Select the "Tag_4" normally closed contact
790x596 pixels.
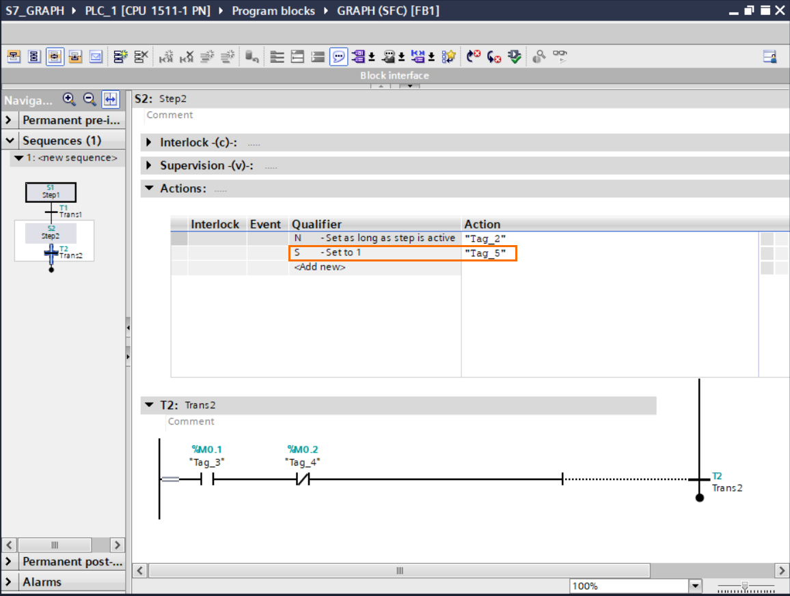[303, 480]
